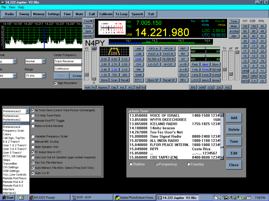This screenshot has height=201, width=269.
Task: Click the Notch button
Action: (205, 80)
